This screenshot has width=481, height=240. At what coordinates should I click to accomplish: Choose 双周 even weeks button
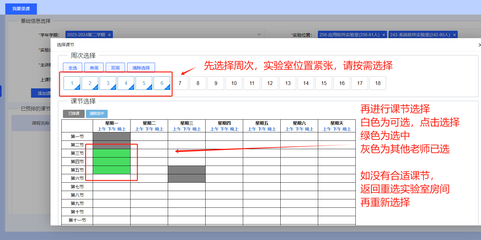click(115, 68)
